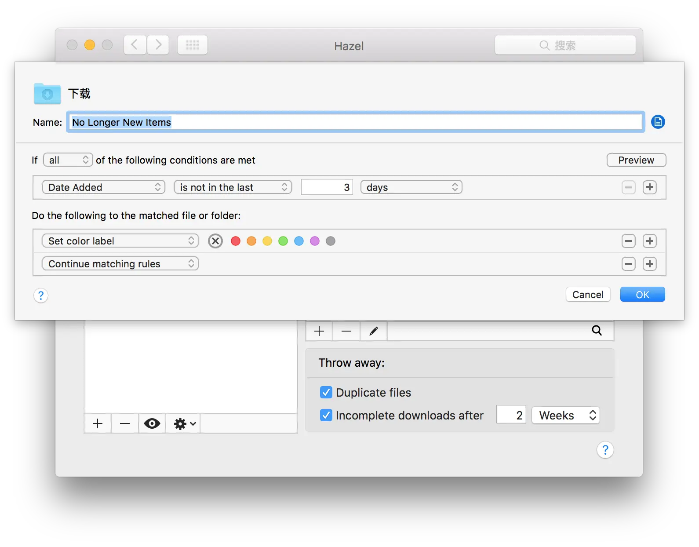Open the Weeks unit dropdown
The width and height of the screenshot is (699, 547).
[566, 415]
